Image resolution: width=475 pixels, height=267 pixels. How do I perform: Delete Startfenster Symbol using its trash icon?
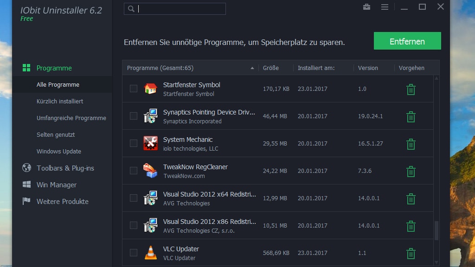411,89
